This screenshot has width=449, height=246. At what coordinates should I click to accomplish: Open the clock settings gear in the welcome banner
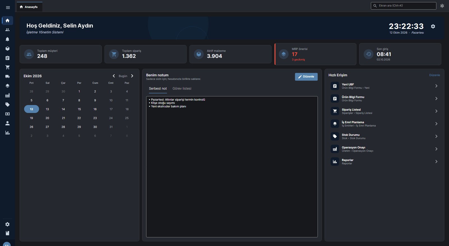coord(433,26)
